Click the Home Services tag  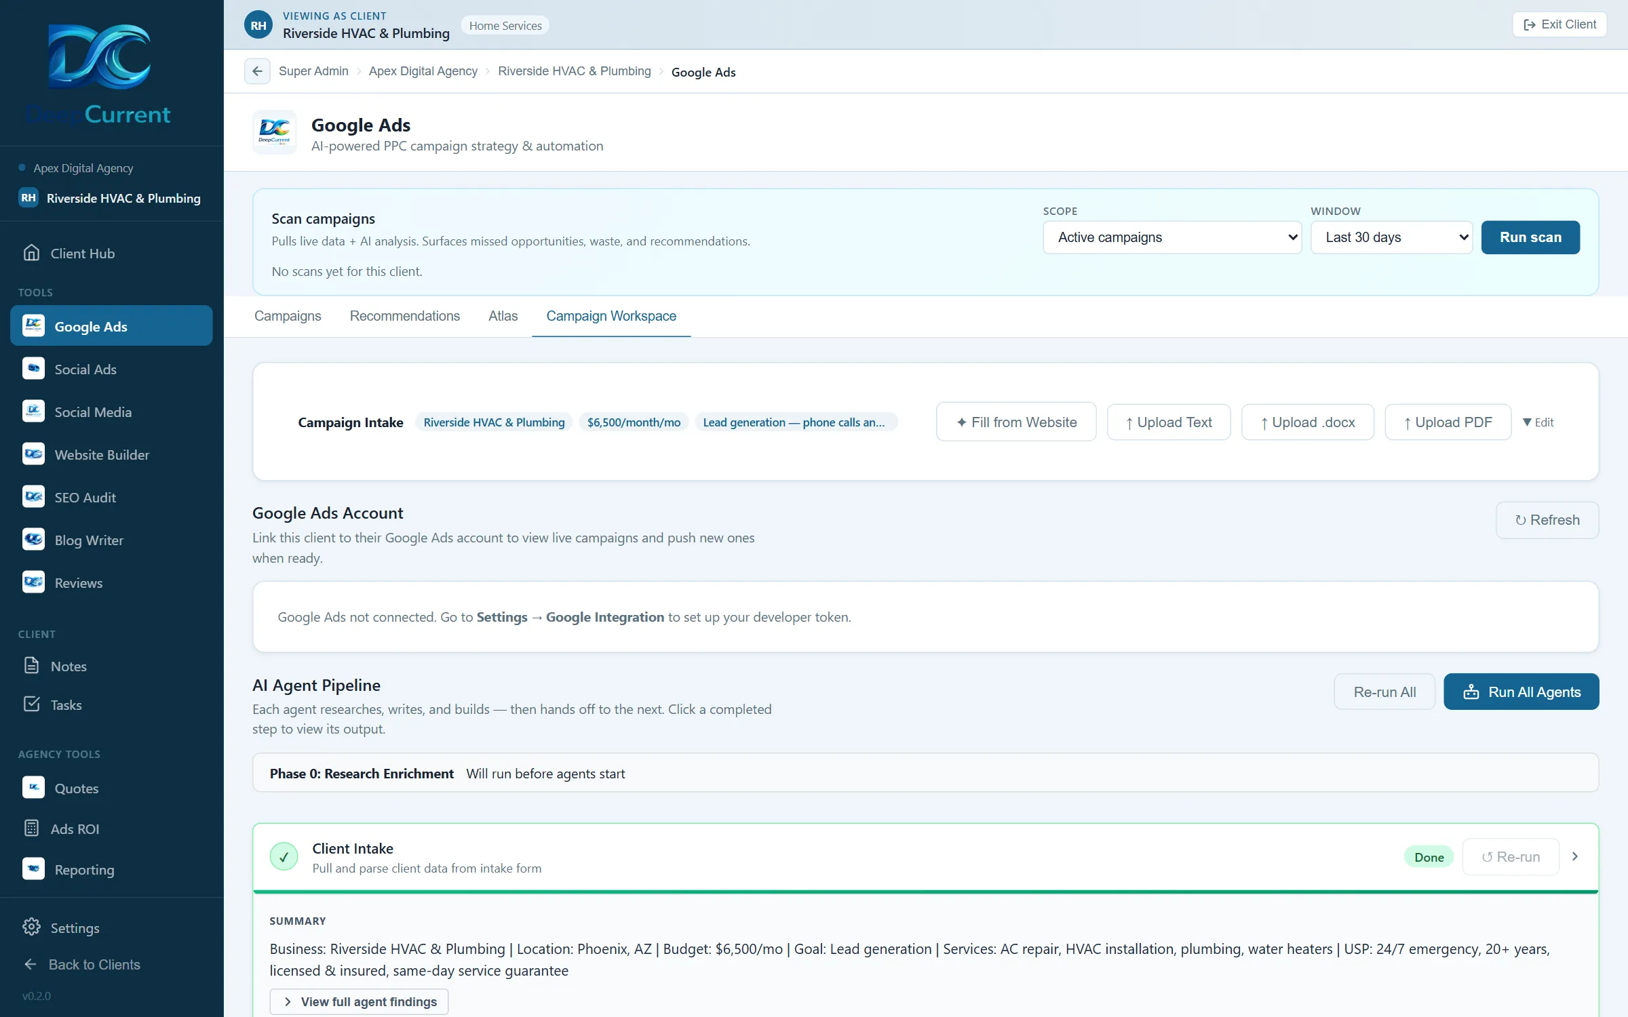(505, 26)
